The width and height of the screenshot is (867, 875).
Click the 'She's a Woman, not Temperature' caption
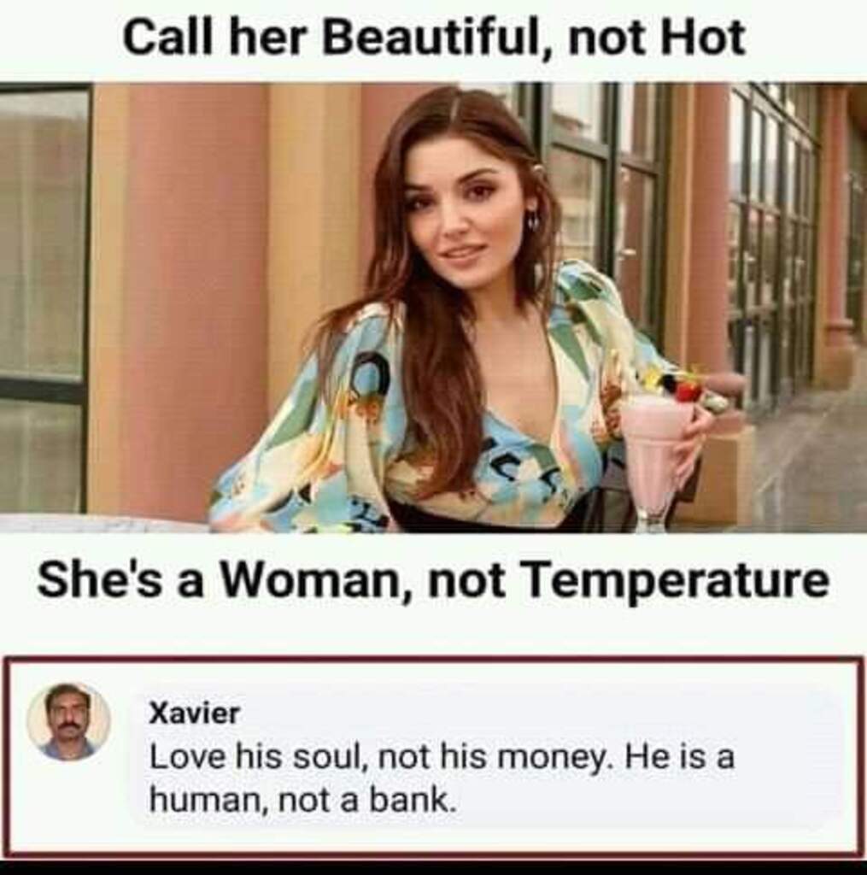click(432, 580)
